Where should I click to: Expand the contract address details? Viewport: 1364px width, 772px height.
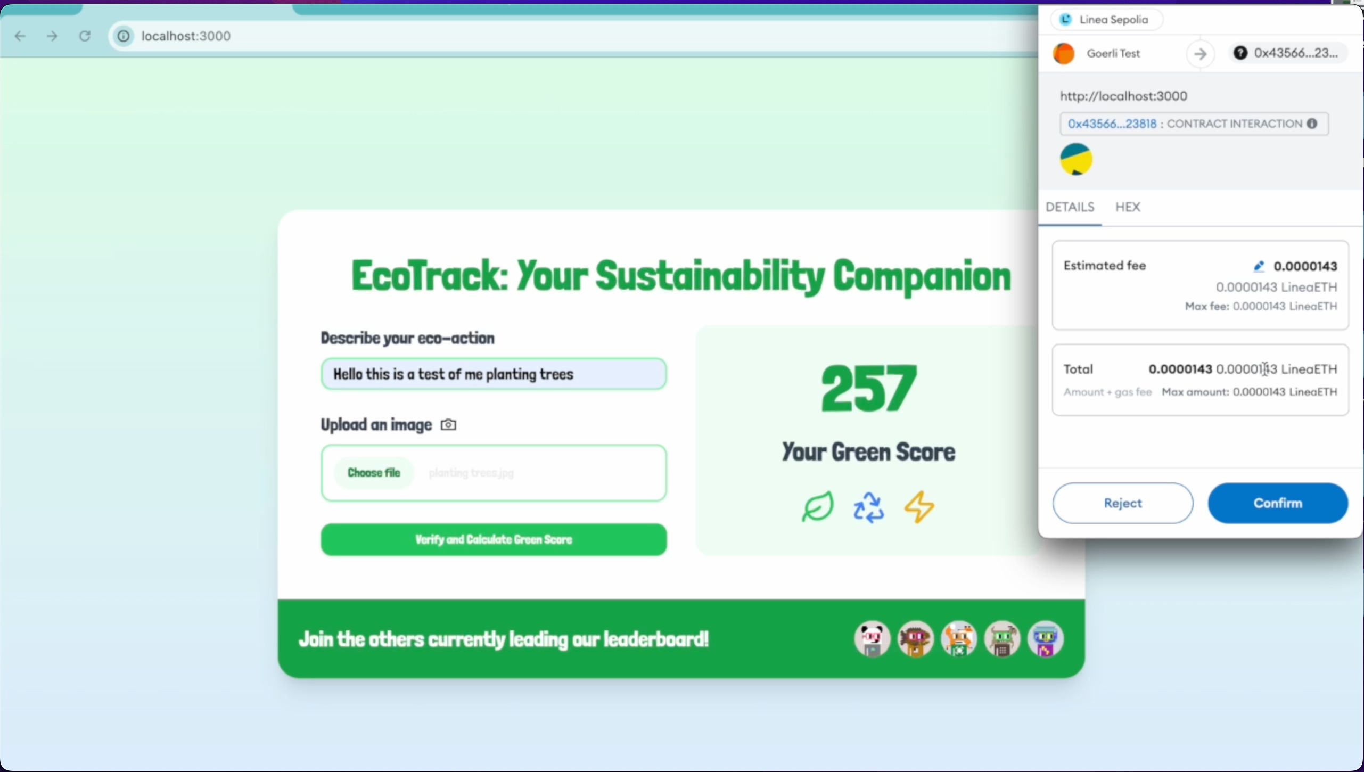(1311, 123)
